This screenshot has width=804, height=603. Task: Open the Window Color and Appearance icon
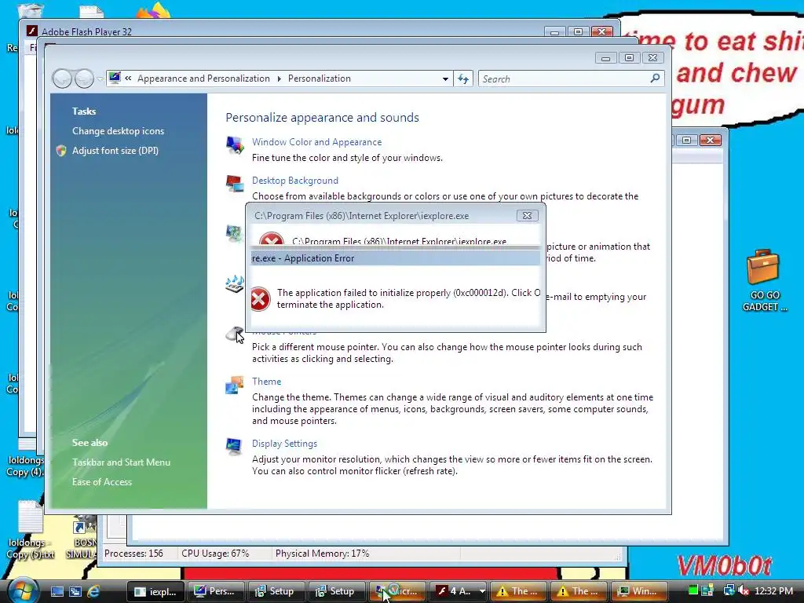pyautogui.click(x=235, y=145)
